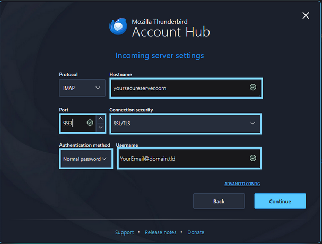Open the Release notes link

[x=160, y=232]
